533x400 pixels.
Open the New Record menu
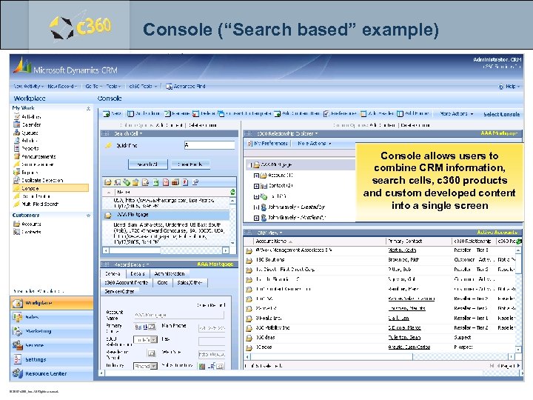click(62, 87)
